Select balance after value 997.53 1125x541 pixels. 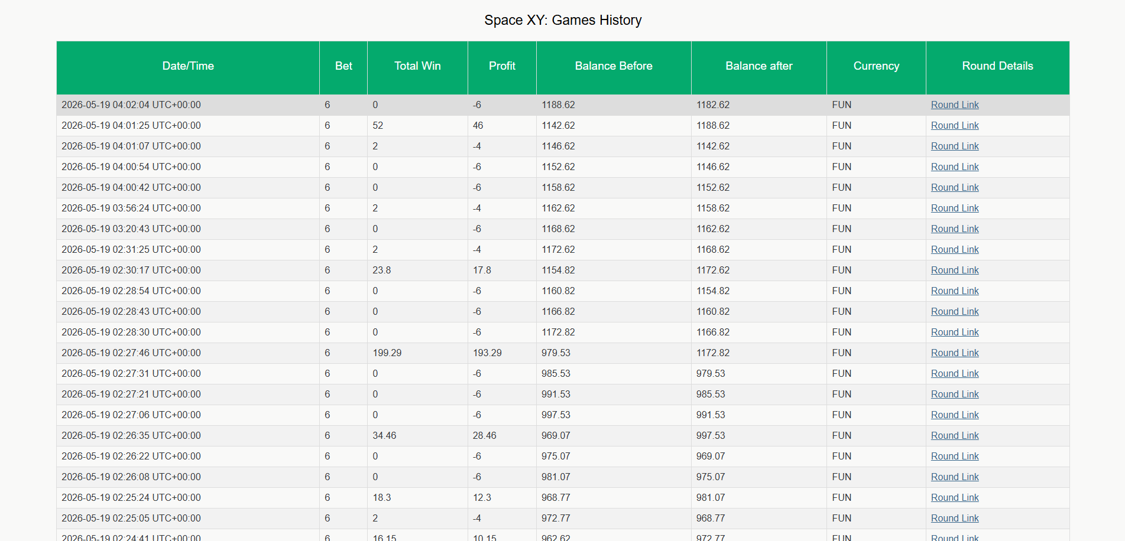[x=711, y=435]
